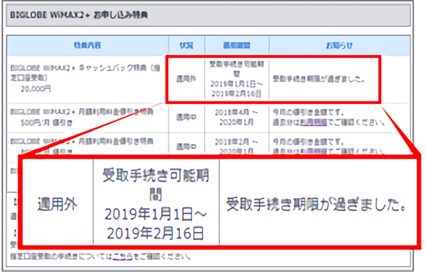The height and width of the screenshot is (272, 426).
Task: Select '9月の値引き金額です。' in the 2018年2月 row
Action: (x=308, y=142)
